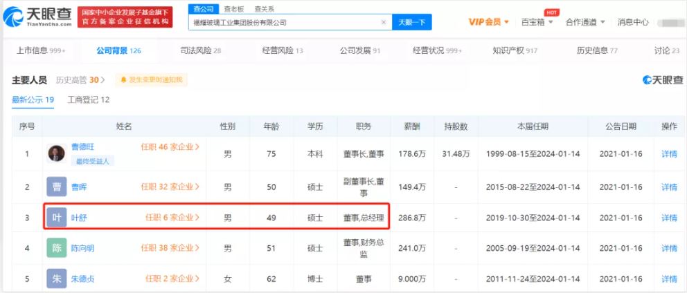
Task: Clear the search box with the X icon
Action: point(384,22)
